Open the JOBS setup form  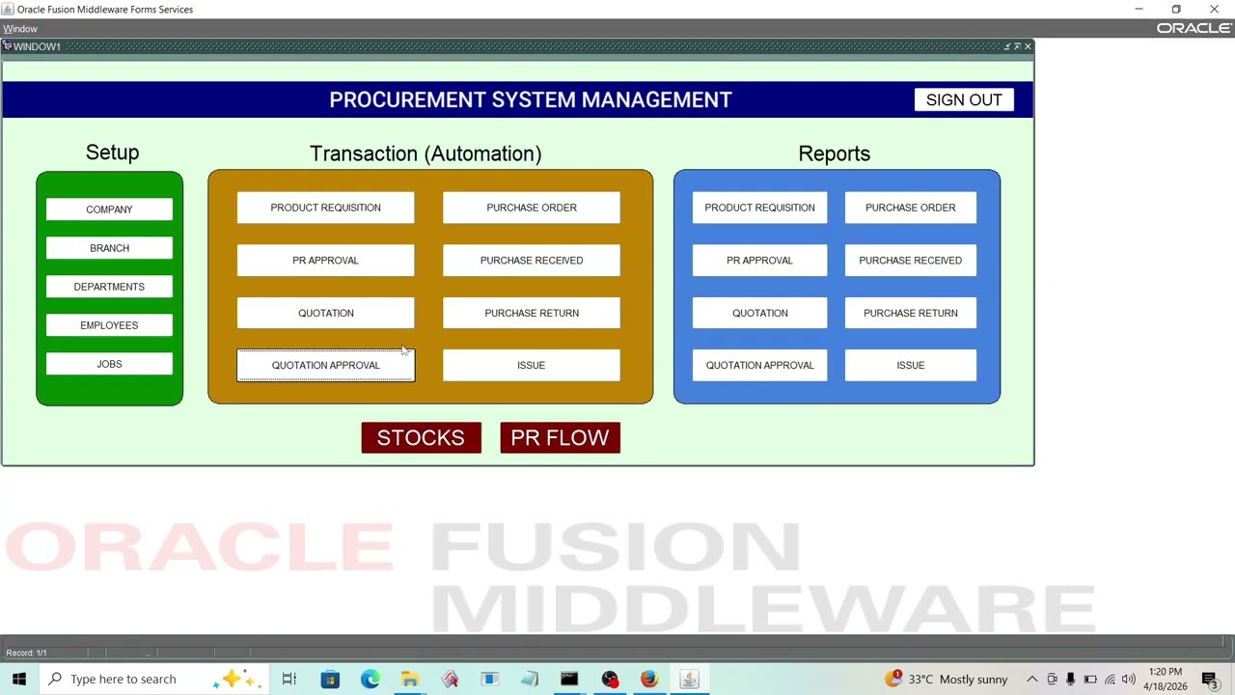click(109, 364)
